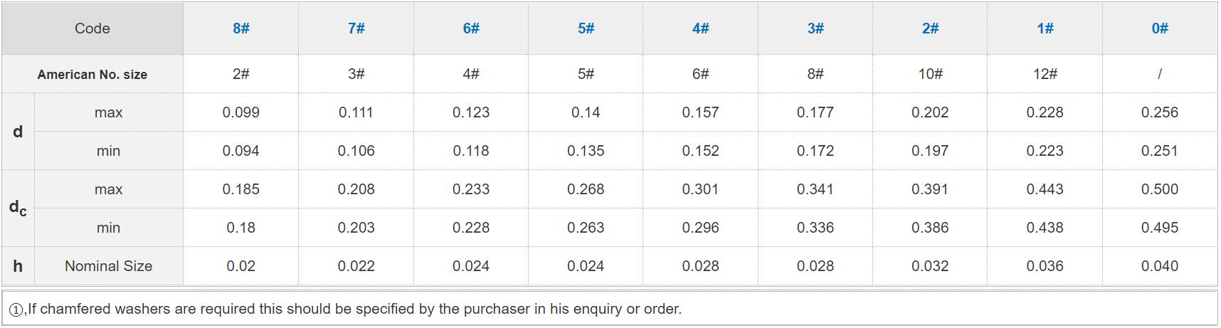The image size is (1221, 328).
Task: Open the 5# code link
Action: pyautogui.click(x=586, y=28)
